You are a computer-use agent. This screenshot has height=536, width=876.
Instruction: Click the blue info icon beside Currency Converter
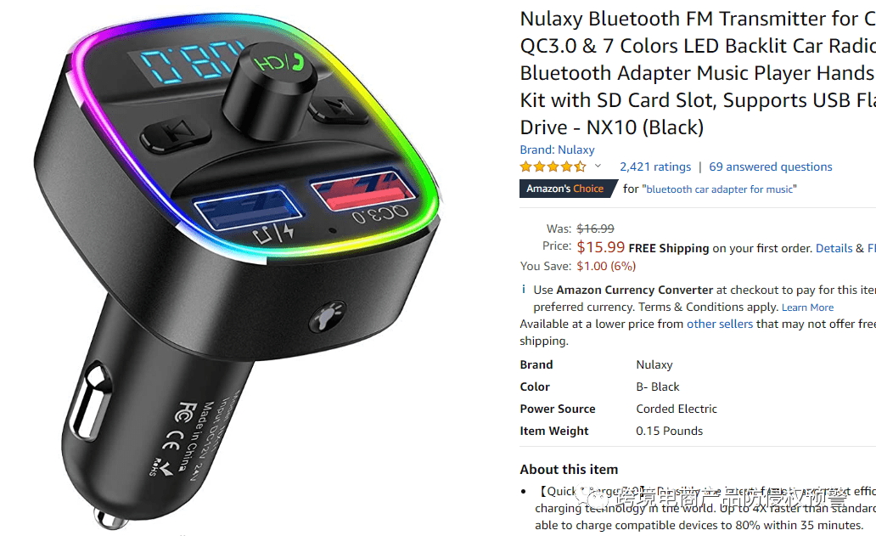point(524,290)
